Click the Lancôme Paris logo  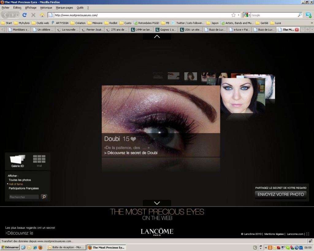click(x=157, y=232)
